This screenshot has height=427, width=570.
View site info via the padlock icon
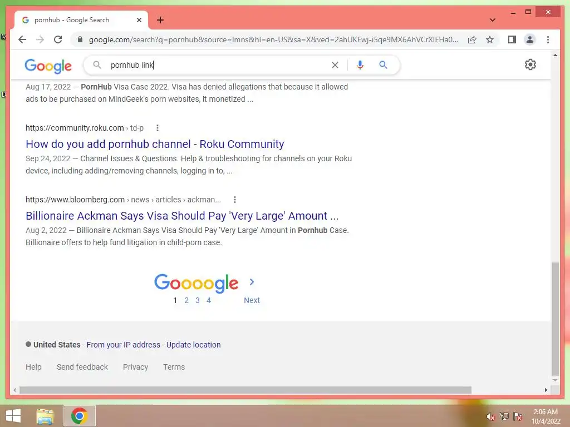tap(80, 39)
